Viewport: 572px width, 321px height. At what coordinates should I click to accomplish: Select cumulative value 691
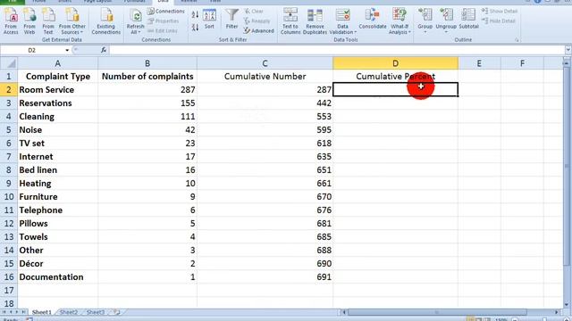click(x=265, y=277)
